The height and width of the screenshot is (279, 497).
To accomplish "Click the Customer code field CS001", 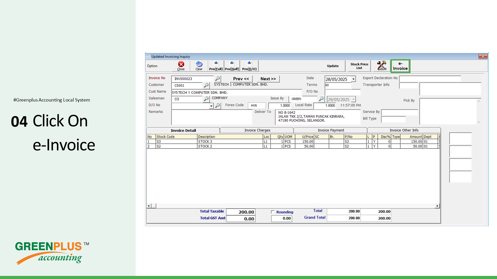I will (187, 86).
